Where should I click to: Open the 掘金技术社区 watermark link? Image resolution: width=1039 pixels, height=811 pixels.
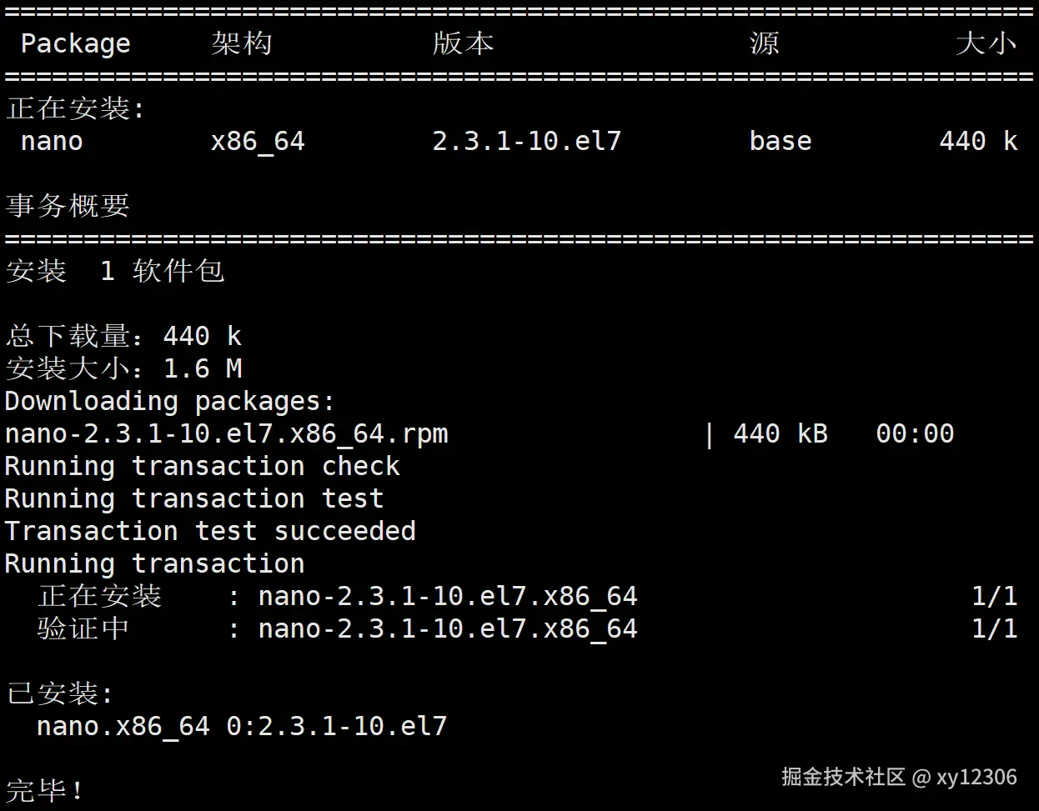click(843, 778)
